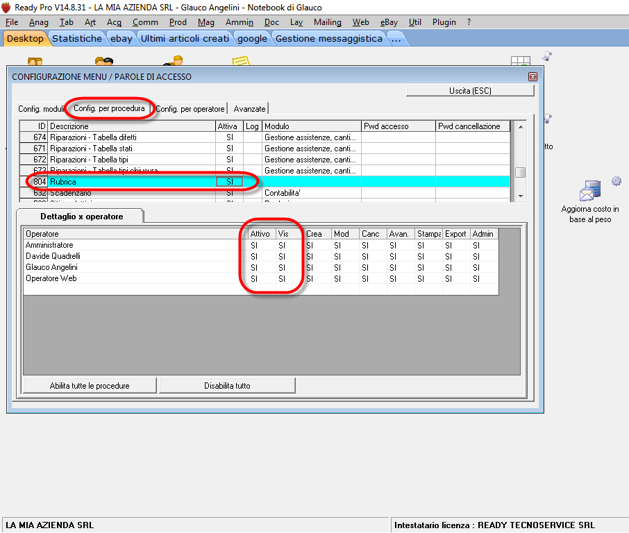This screenshot has width=629, height=533.
Task: Open the Art menu
Action: point(90,22)
